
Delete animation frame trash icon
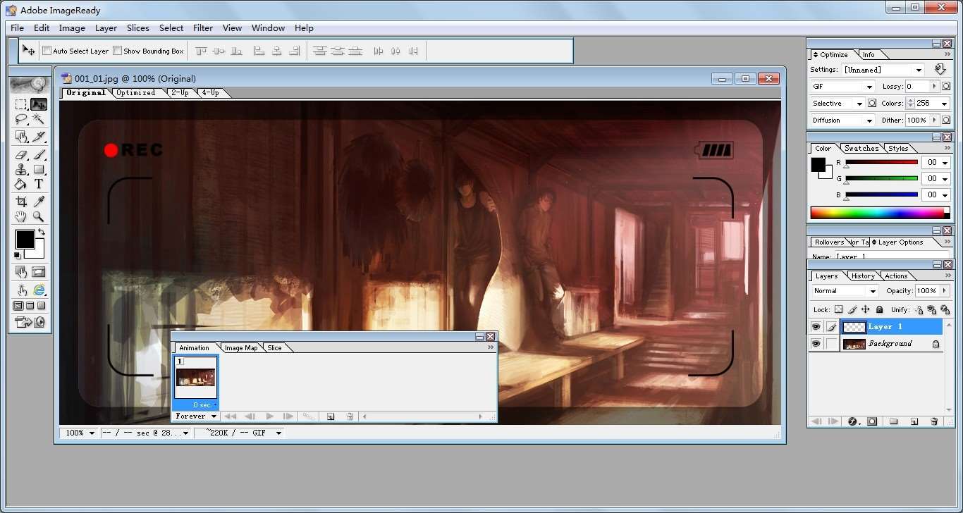coord(350,416)
